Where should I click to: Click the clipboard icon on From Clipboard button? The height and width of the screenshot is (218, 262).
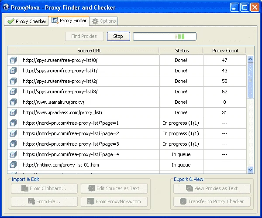click(25, 188)
